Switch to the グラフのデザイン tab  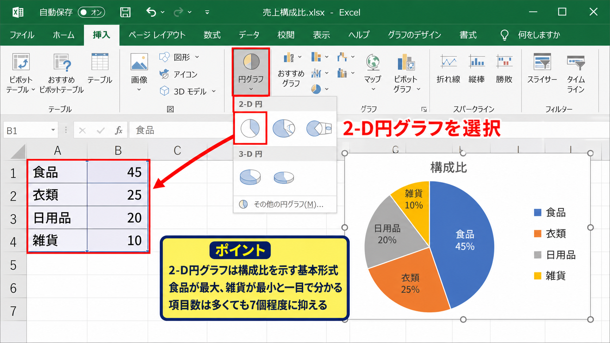[414, 35]
